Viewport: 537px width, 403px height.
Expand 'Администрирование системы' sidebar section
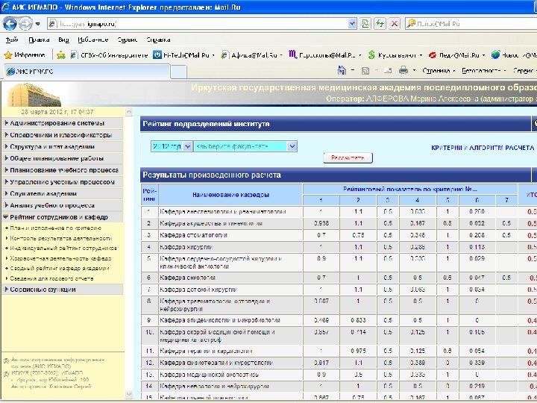(x=56, y=122)
